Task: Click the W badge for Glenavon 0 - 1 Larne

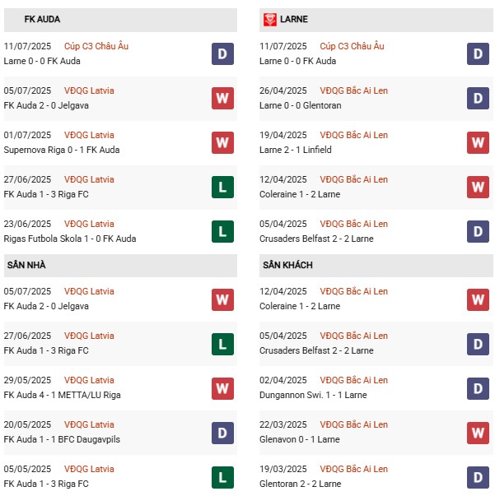Action: pyautogui.click(x=478, y=433)
